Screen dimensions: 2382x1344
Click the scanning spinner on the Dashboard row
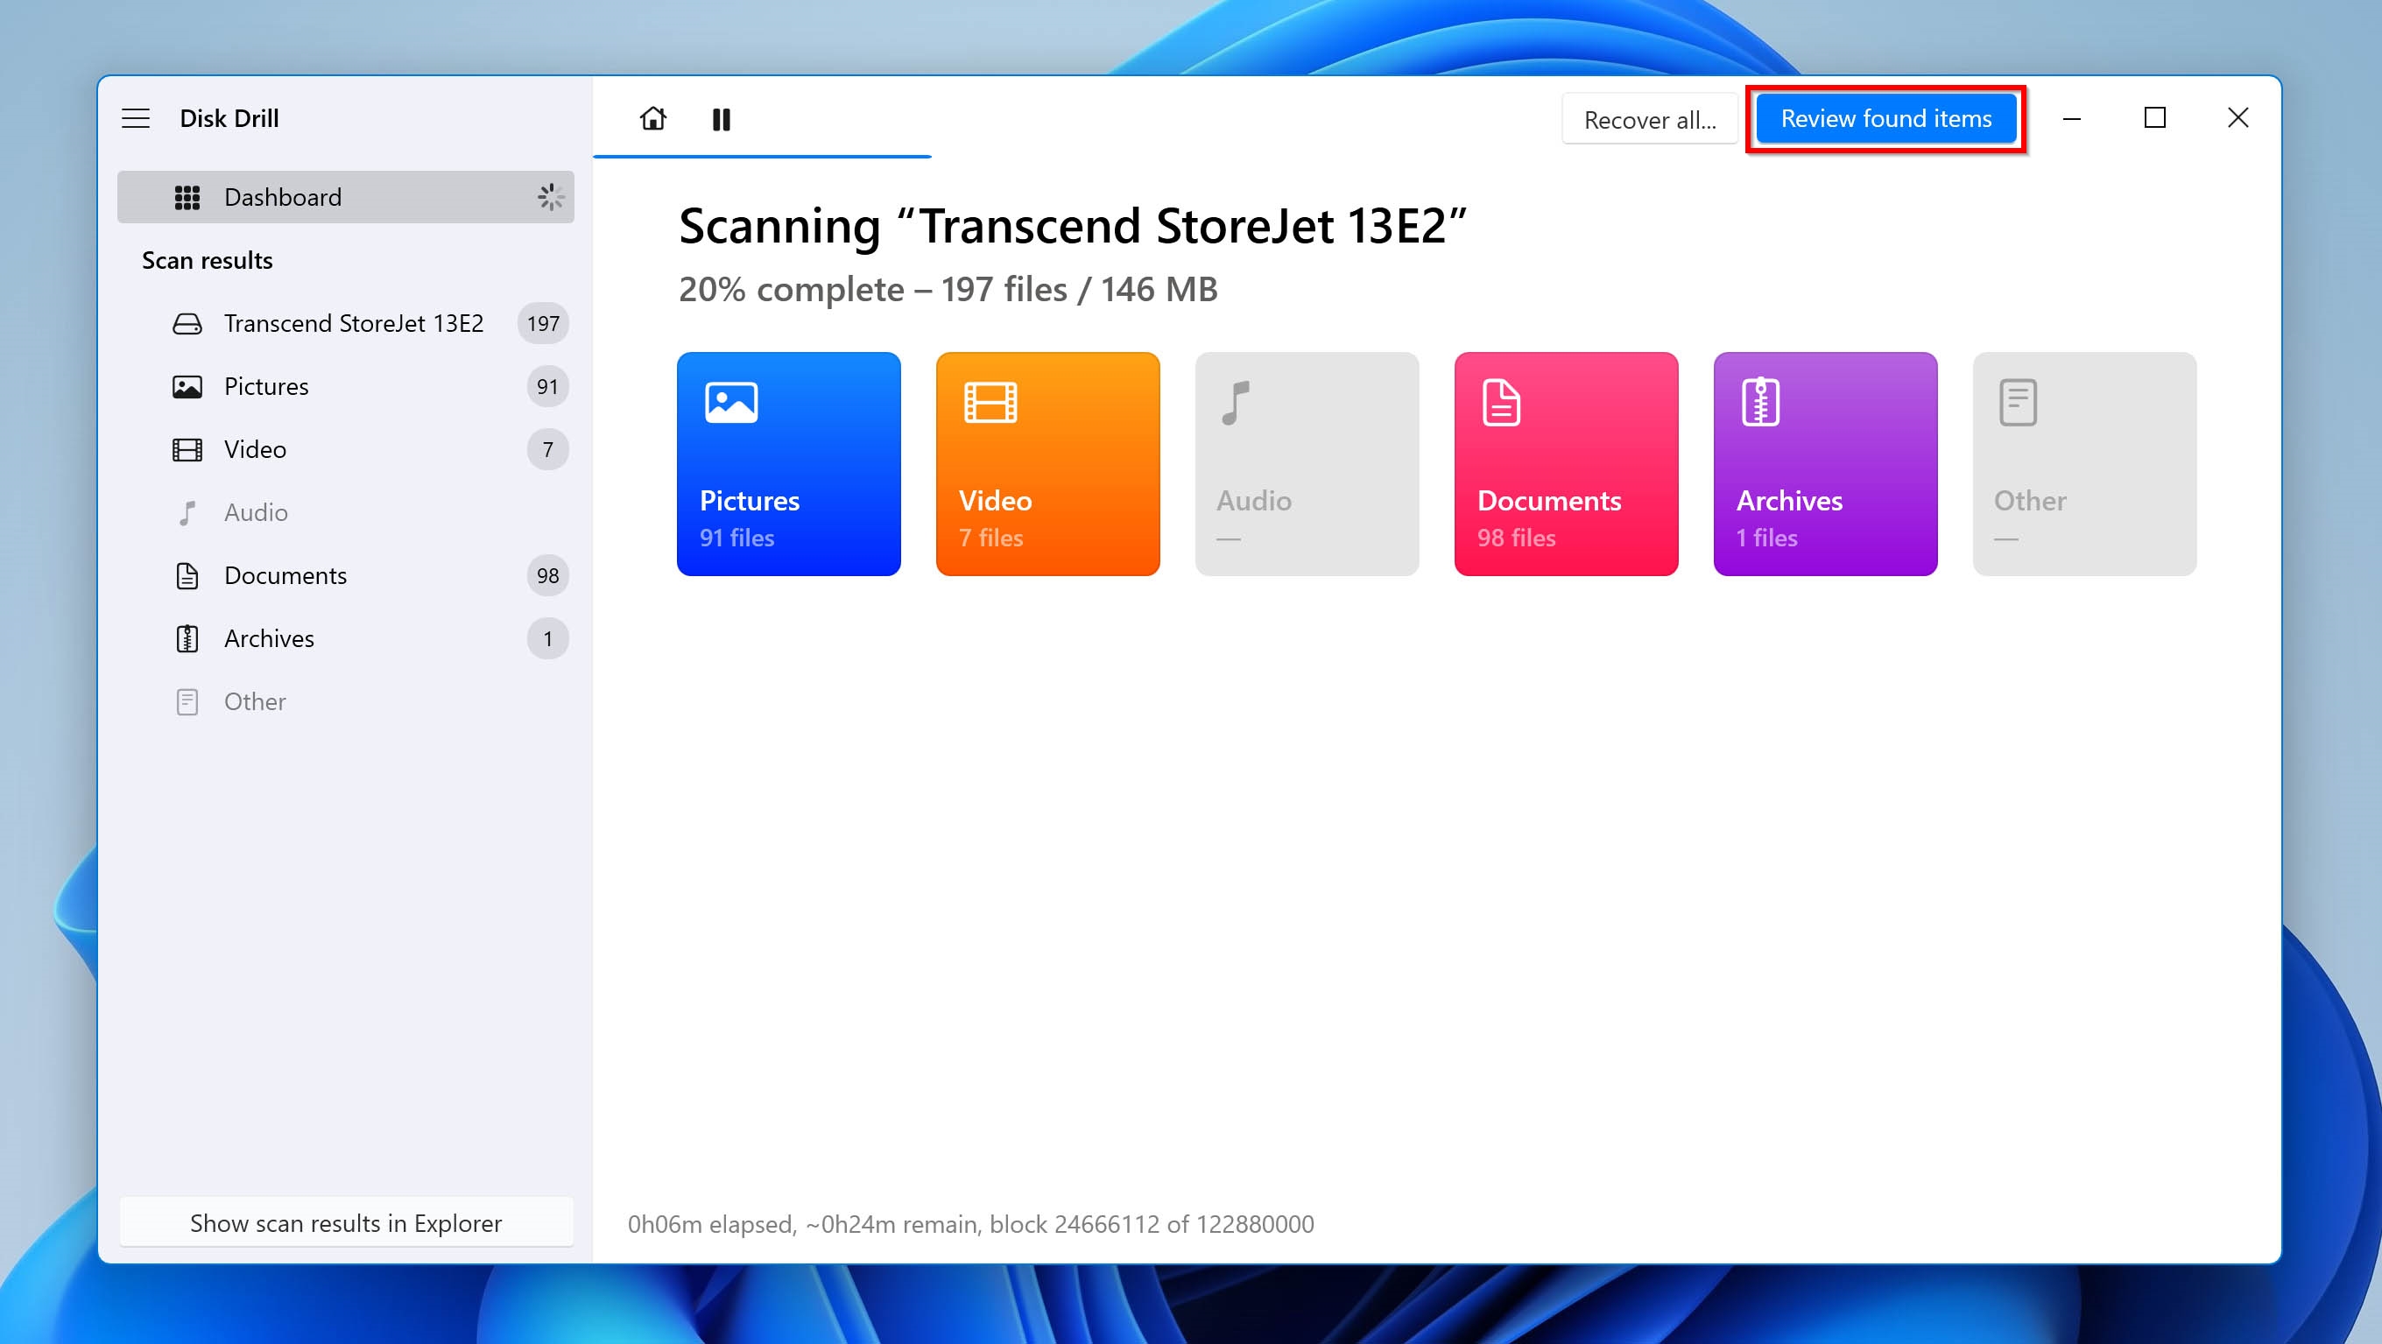[x=550, y=197]
